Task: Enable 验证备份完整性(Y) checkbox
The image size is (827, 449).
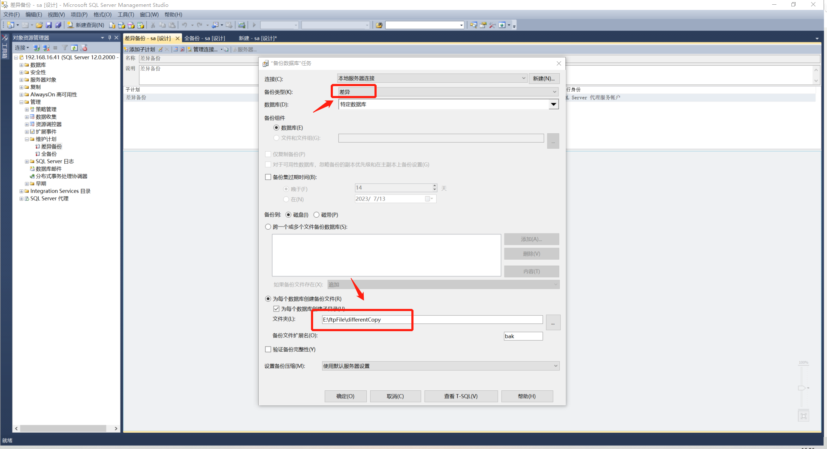Action: coord(268,349)
